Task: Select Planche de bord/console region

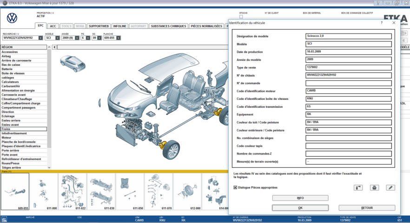Action: coord(24,142)
